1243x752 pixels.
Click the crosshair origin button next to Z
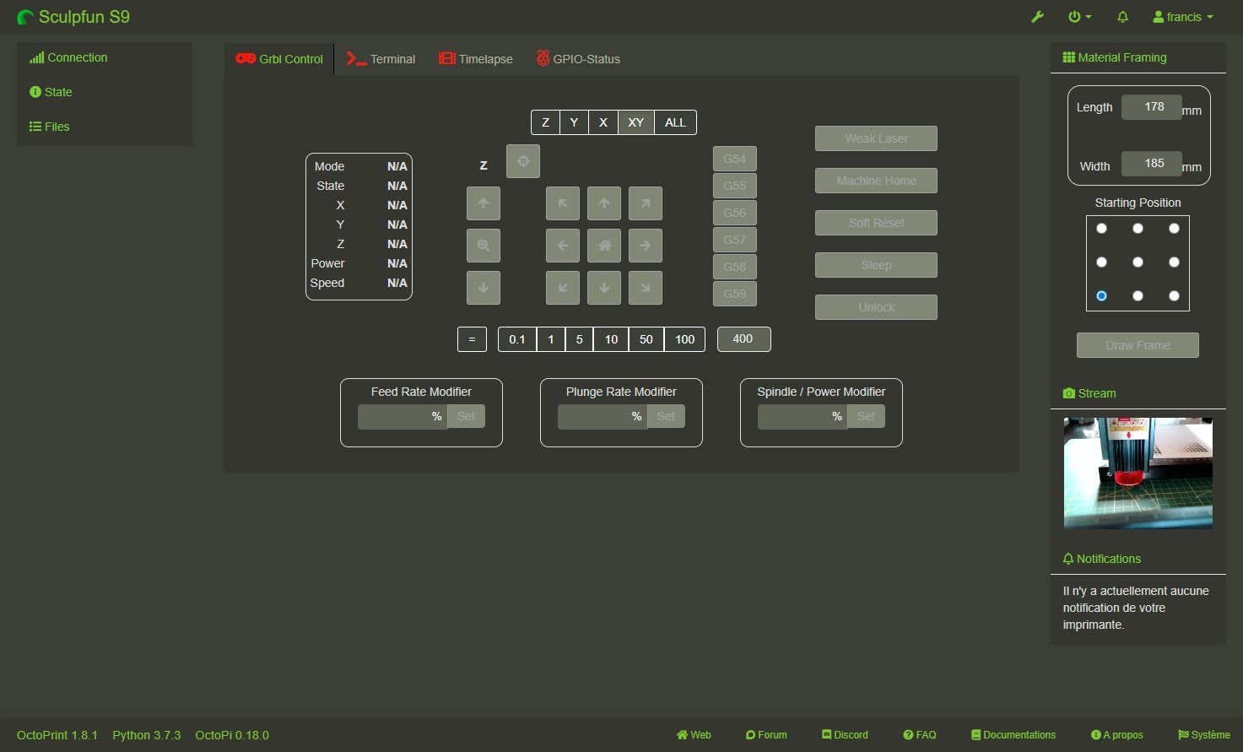click(523, 161)
